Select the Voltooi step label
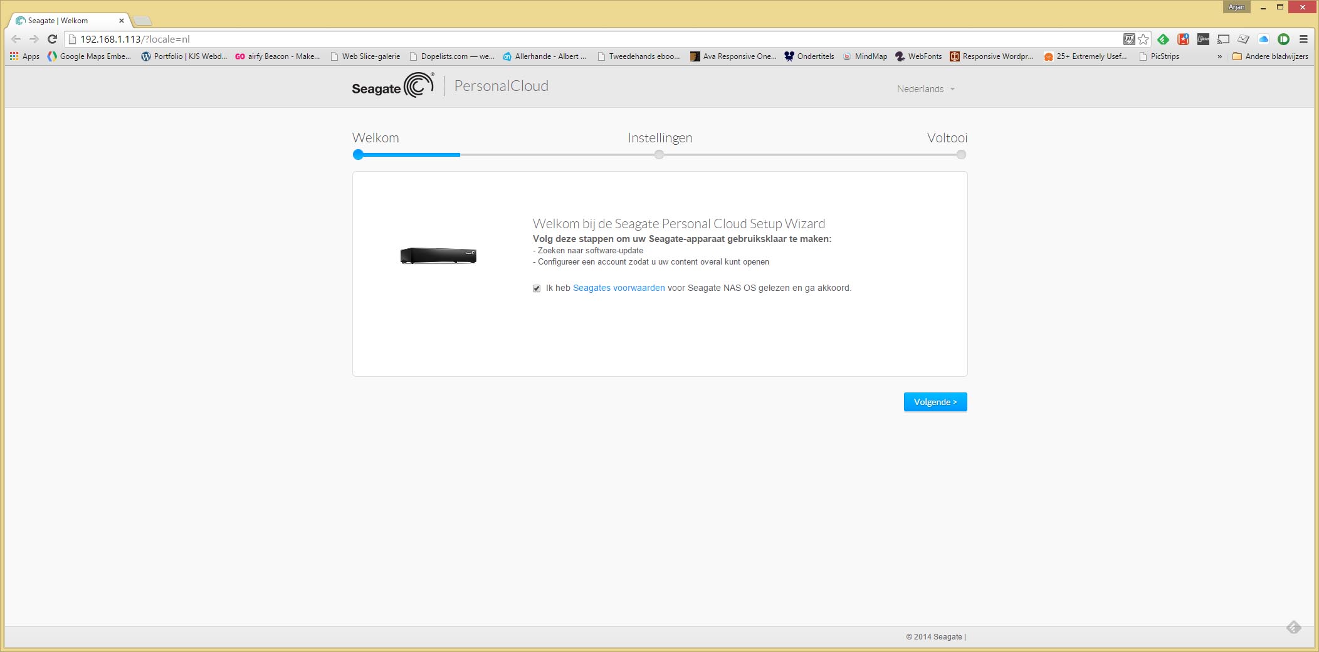The width and height of the screenshot is (1319, 652). point(947,138)
